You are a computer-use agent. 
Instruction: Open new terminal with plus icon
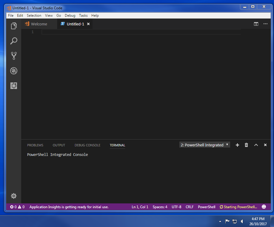tap(237, 145)
